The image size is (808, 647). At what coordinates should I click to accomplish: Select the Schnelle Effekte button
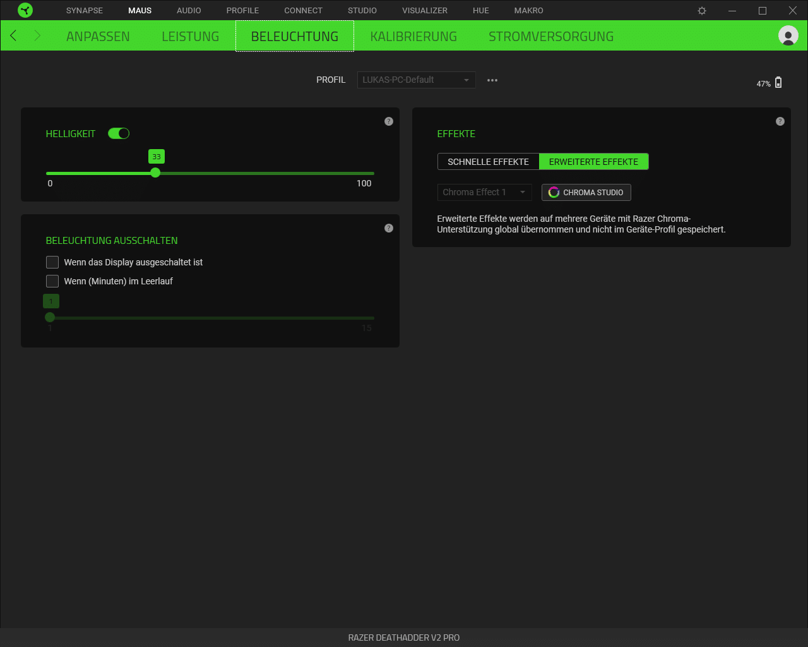tap(488, 162)
